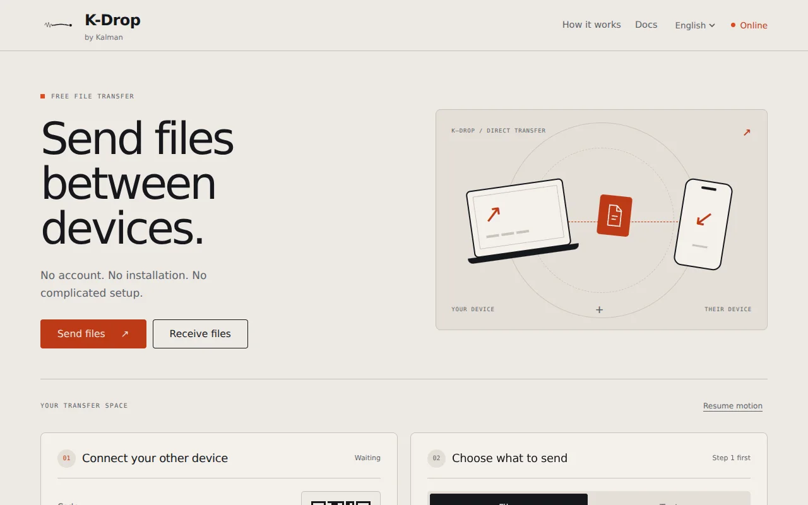Image resolution: width=808 pixels, height=505 pixels.
Task: Click the "Waiting" status text
Action: [367, 458]
